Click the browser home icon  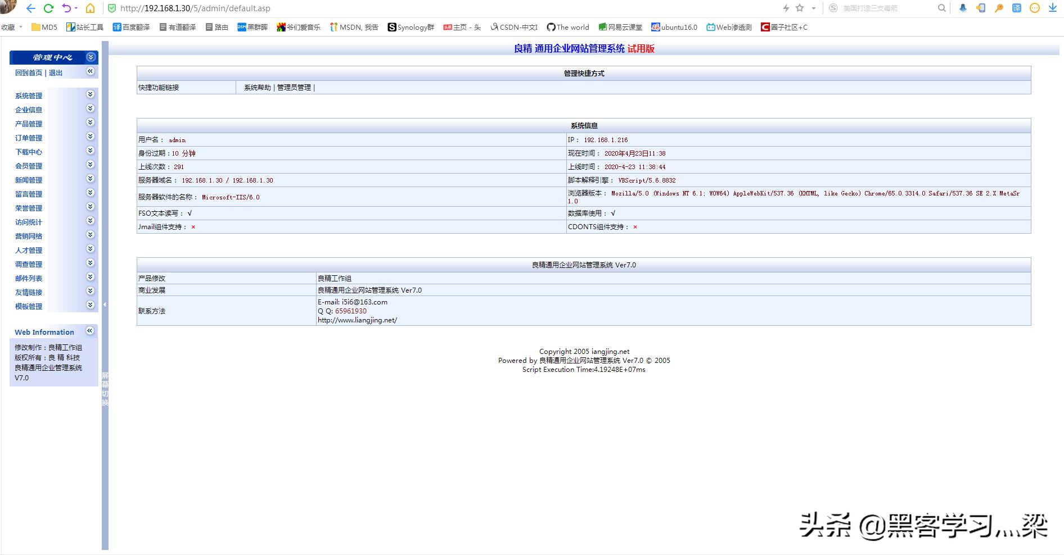coord(89,8)
